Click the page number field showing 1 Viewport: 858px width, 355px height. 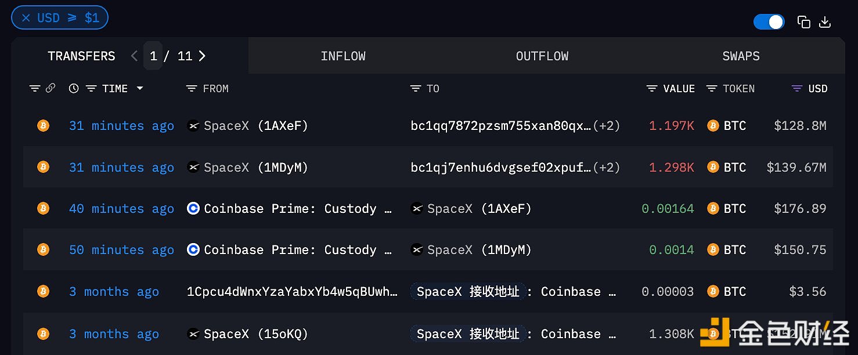153,56
